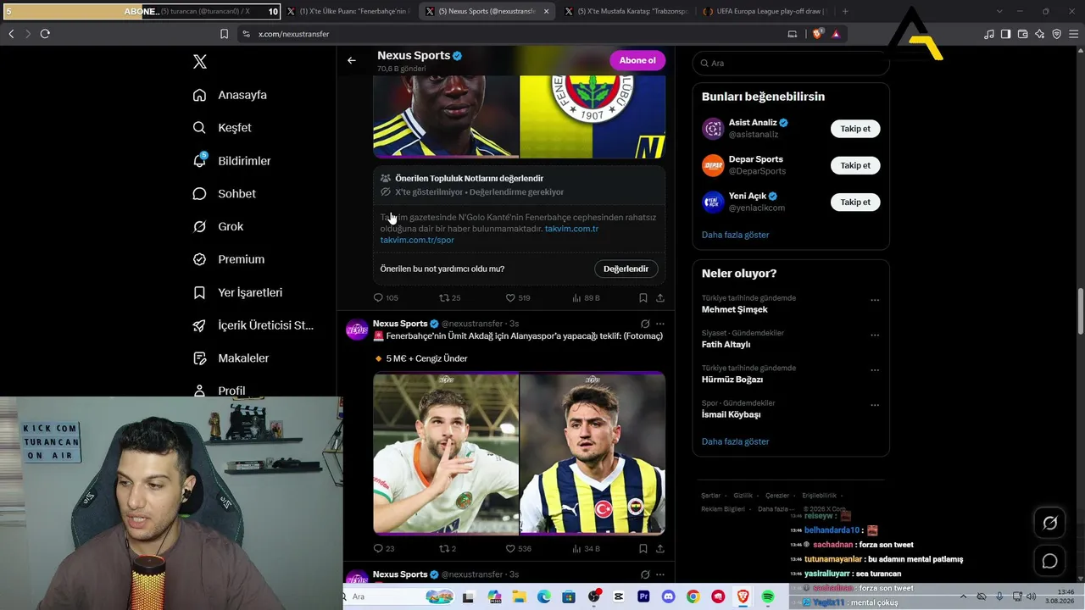1085x610 pixels.
Task: Show hidden system tray icons
Action: click(x=963, y=596)
